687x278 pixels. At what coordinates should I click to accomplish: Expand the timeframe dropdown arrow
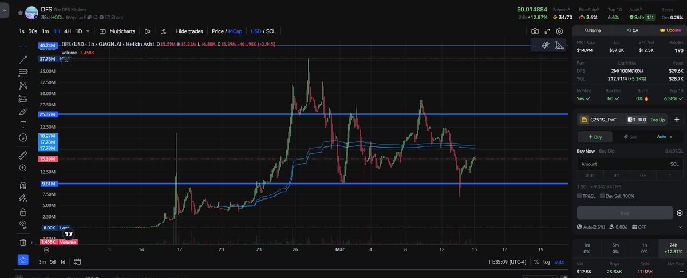(88, 31)
